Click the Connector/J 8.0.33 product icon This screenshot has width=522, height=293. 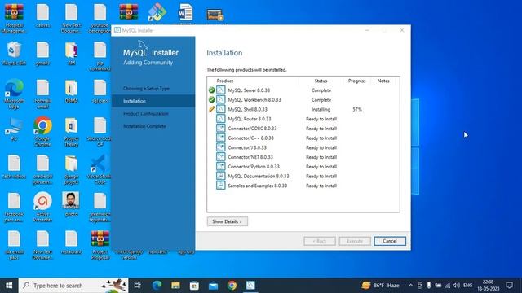(221, 147)
